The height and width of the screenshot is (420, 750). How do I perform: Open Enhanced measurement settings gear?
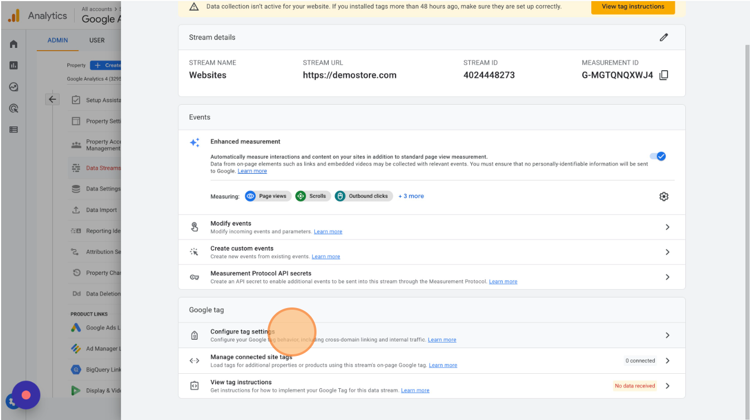(663, 197)
